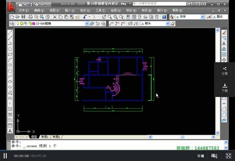Viewport: 235px width, 161px height.
Task: Toggle the layer on/off lightbulb
Action: pyautogui.click(x=18, y=23)
